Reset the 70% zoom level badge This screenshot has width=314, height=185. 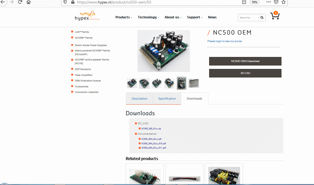coord(255,2)
